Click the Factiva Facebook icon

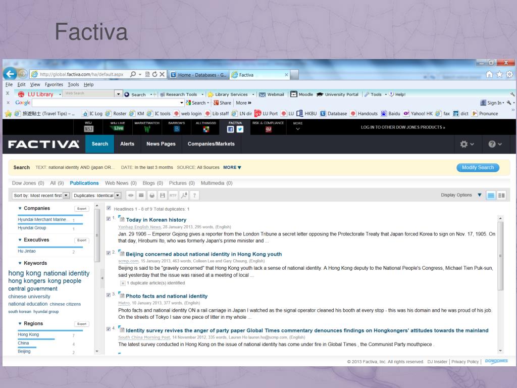pyautogui.click(x=230, y=129)
